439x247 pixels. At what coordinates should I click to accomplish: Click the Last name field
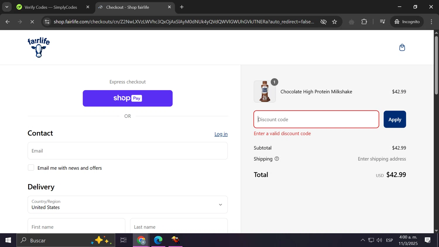179,226
